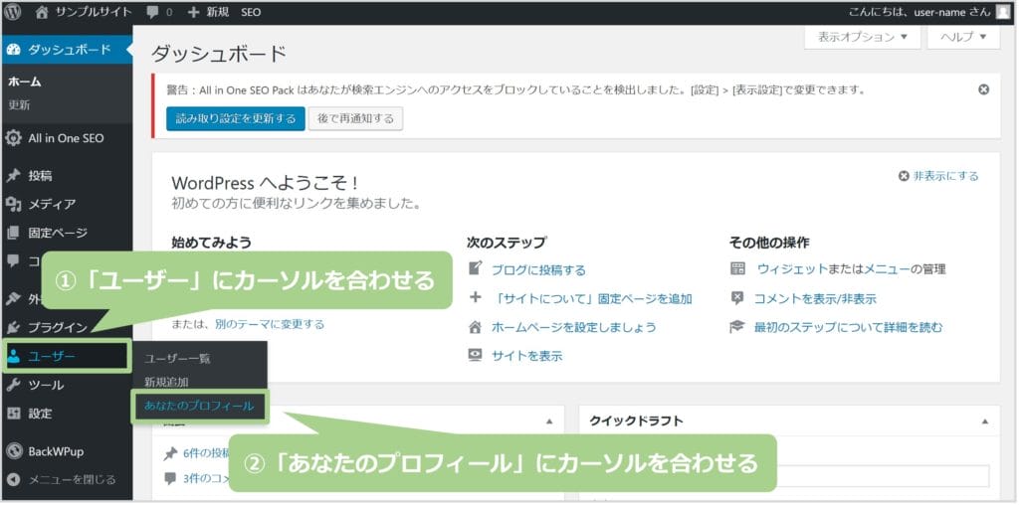Open ウィジェット link

pos(793,269)
